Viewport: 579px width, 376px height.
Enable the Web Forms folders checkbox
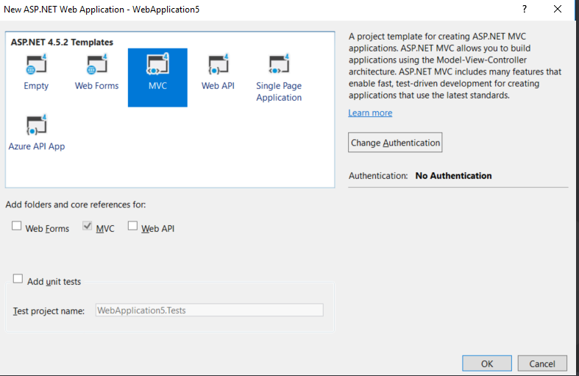(17, 226)
